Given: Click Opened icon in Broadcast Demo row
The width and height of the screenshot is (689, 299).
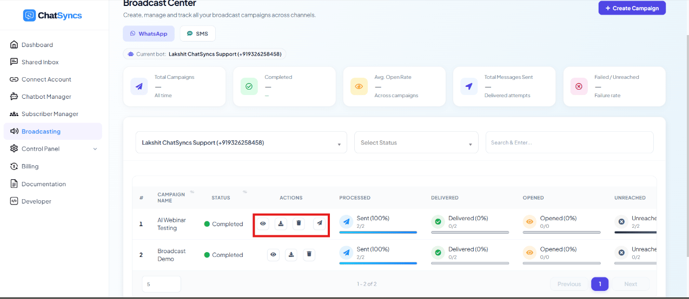Looking at the screenshot, I should 529,252.
